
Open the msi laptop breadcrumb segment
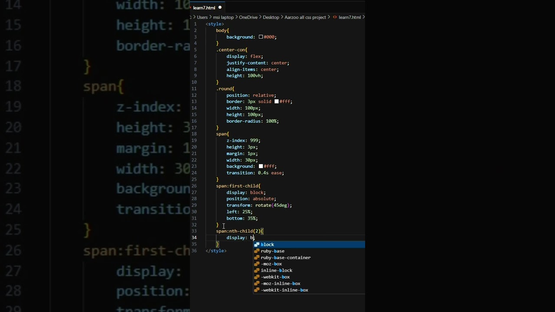point(223,17)
